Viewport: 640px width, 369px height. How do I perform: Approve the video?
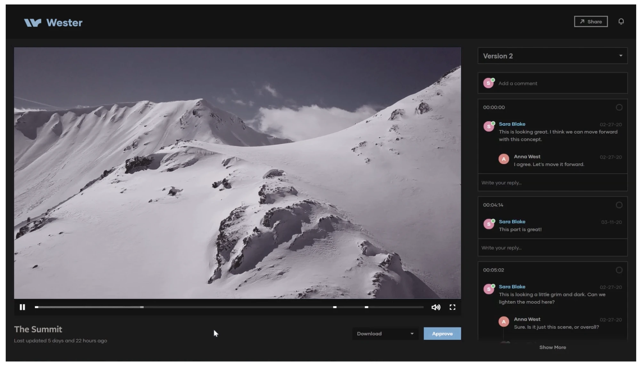[442, 333]
